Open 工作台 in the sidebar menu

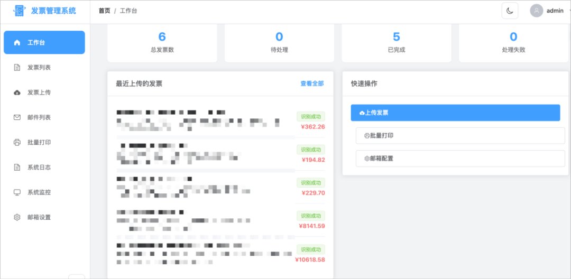(x=44, y=43)
